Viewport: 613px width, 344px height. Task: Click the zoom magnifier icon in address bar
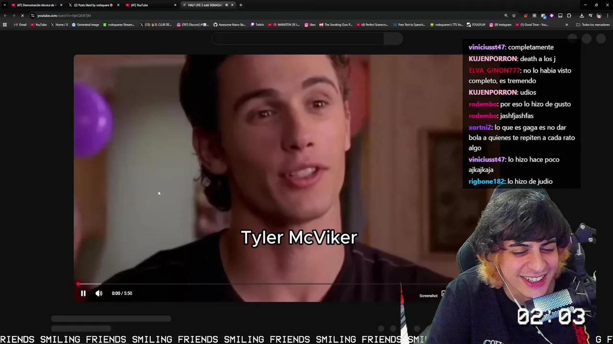pyautogui.click(x=506, y=15)
